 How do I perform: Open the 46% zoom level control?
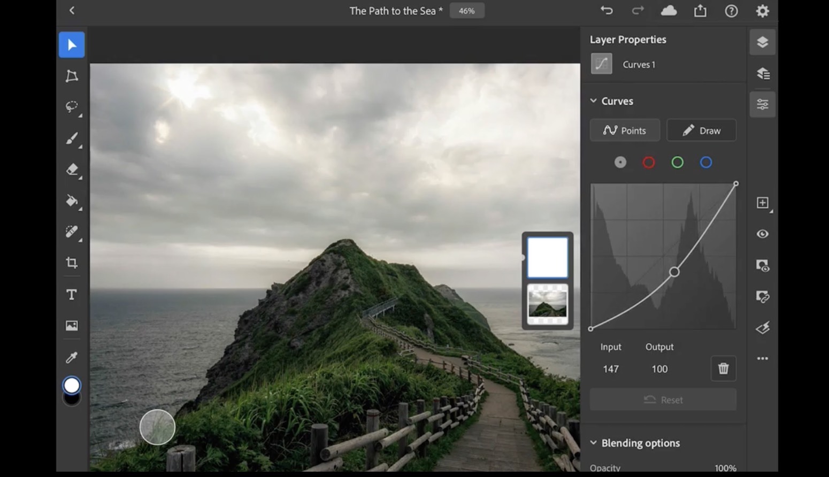pos(467,11)
